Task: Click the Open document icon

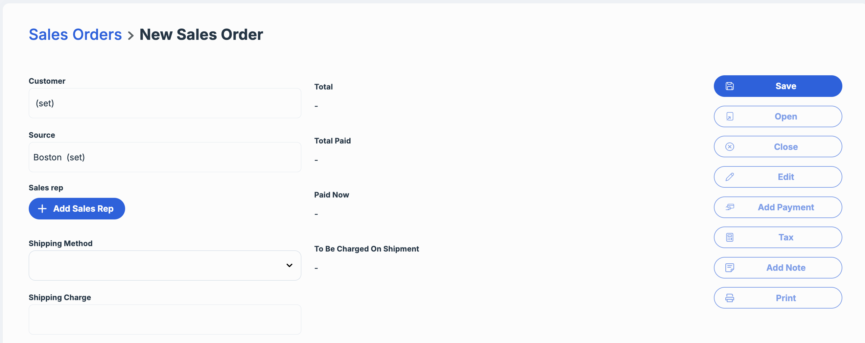Action: pyautogui.click(x=730, y=116)
